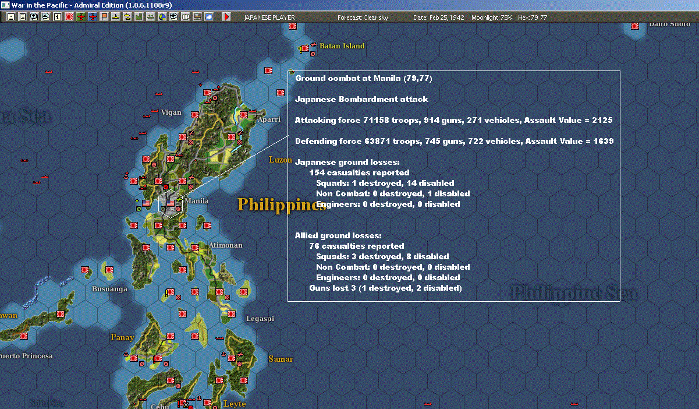This screenshot has width=699, height=409.
Task: Click the brown-striped panel toolbar icon
Action: (197, 17)
